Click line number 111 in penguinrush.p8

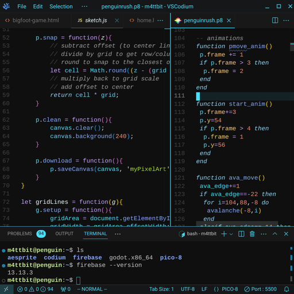(x=179, y=95)
